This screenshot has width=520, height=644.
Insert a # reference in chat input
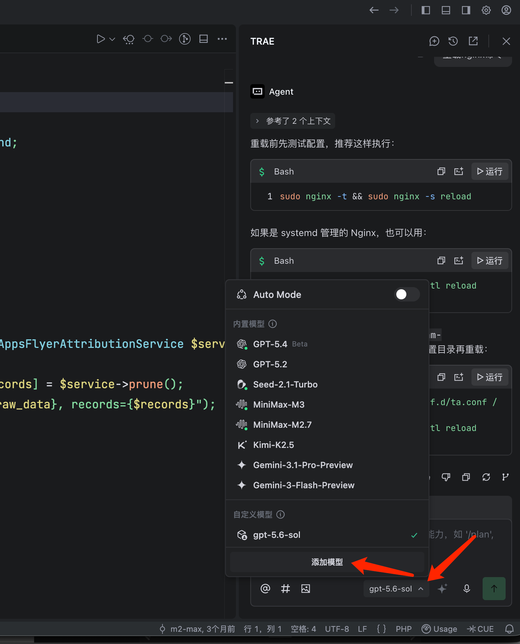pyautogui.click(x=286, y=589)
